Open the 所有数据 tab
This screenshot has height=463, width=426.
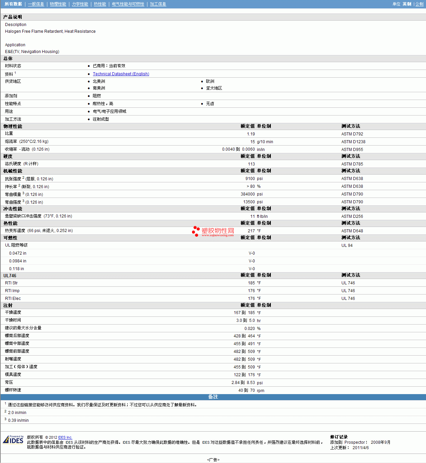coord(13,4)
